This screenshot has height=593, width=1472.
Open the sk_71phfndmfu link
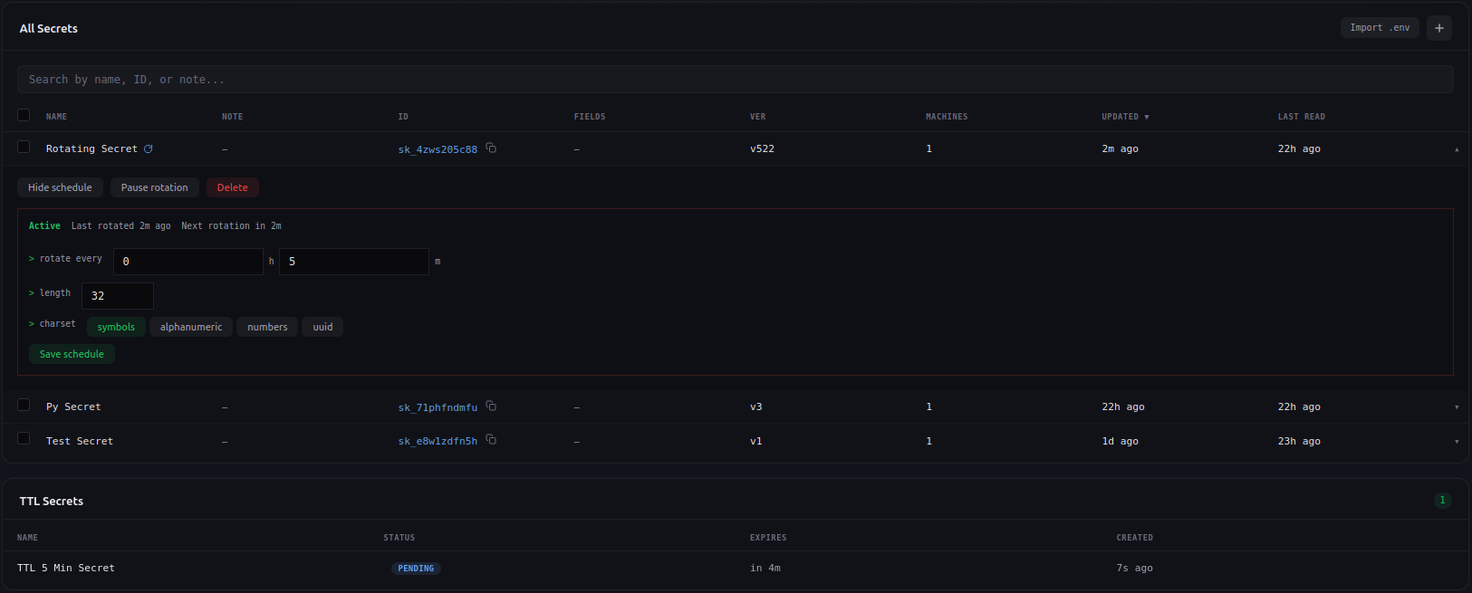tap(438, 407)
